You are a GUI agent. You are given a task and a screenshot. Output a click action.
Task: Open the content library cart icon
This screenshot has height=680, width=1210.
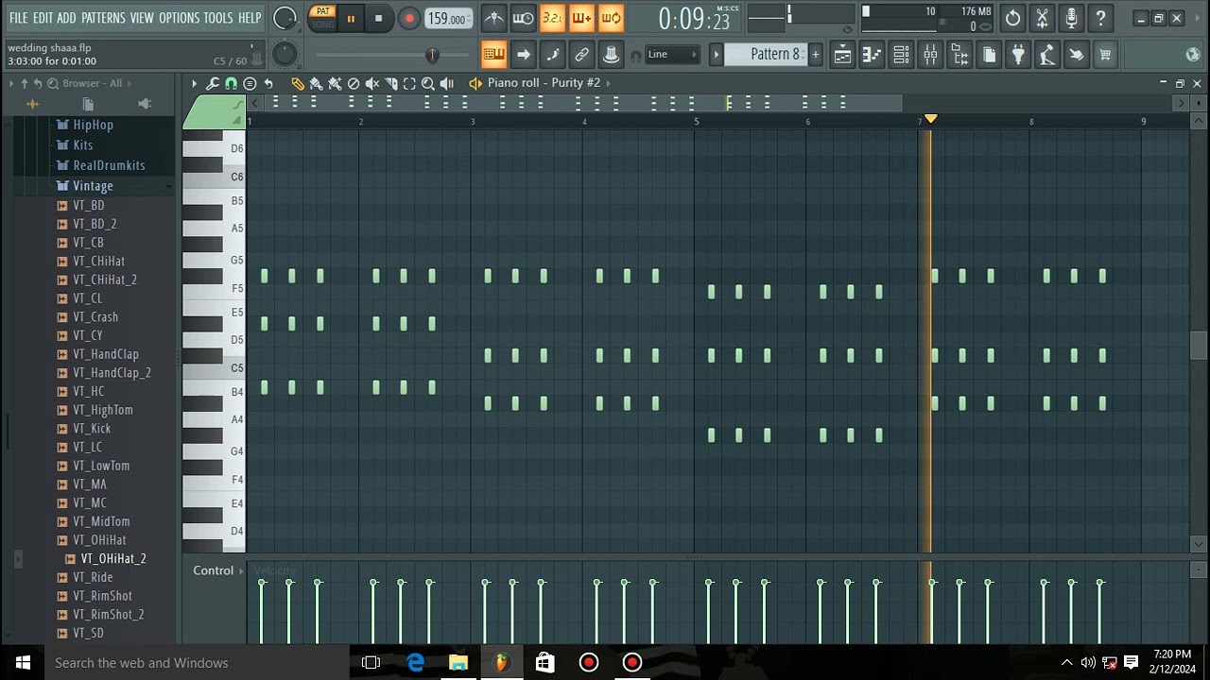point(1105,55)
